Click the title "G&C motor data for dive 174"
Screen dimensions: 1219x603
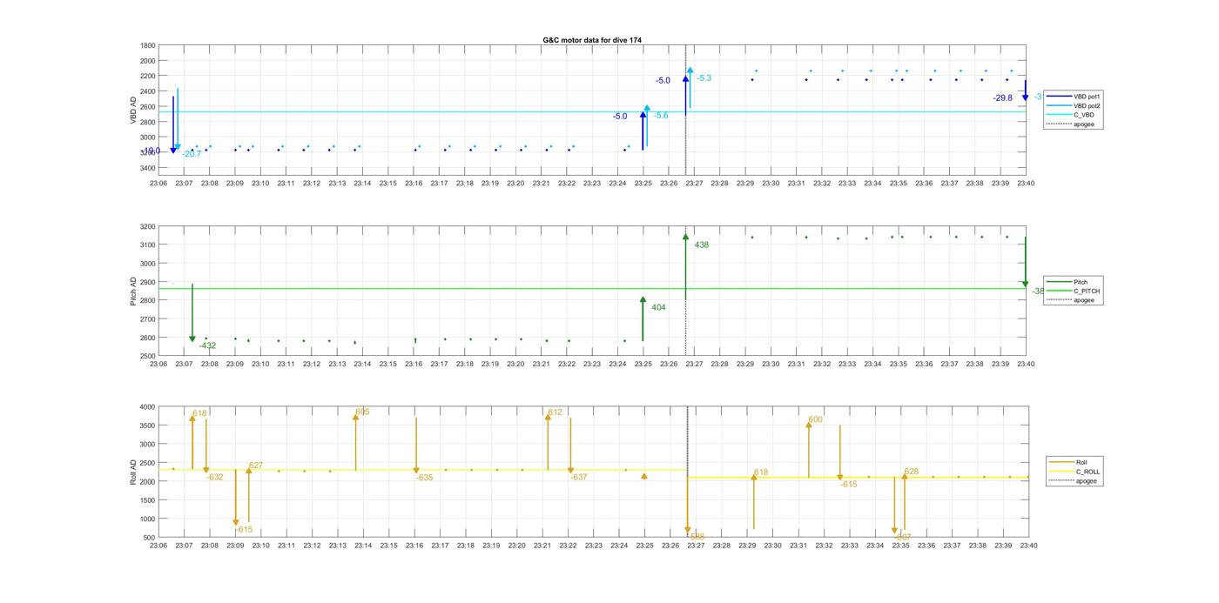(x=592, y=40)
